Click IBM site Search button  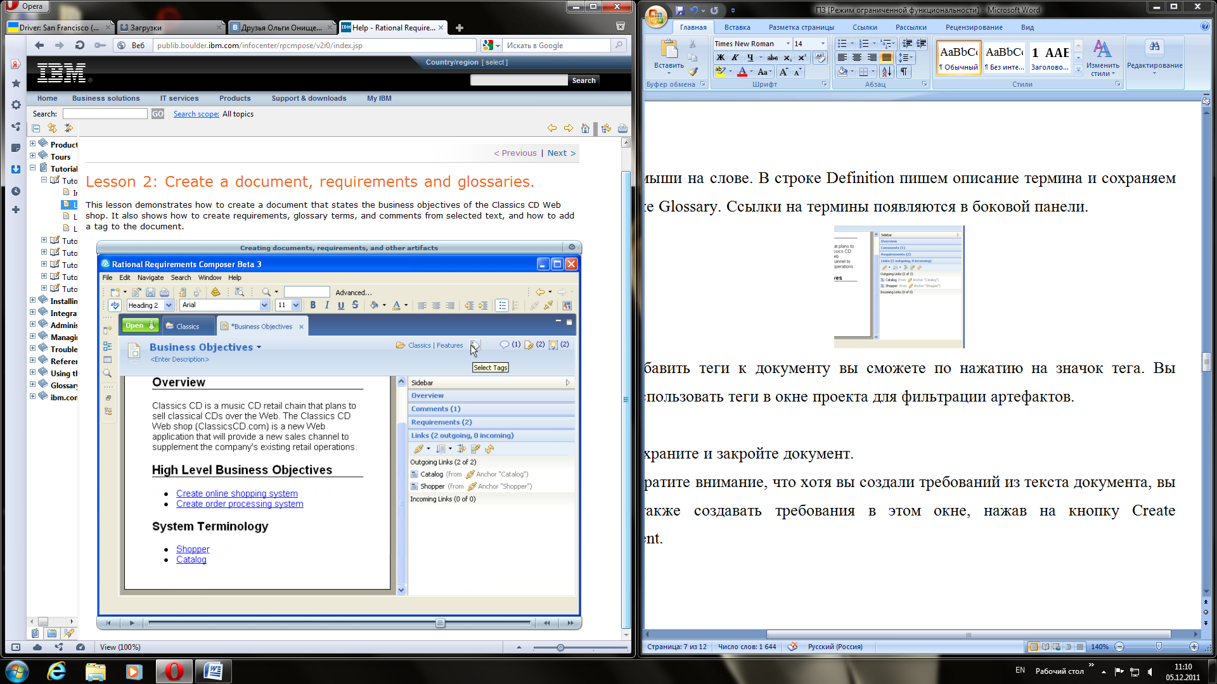[584, 80]
